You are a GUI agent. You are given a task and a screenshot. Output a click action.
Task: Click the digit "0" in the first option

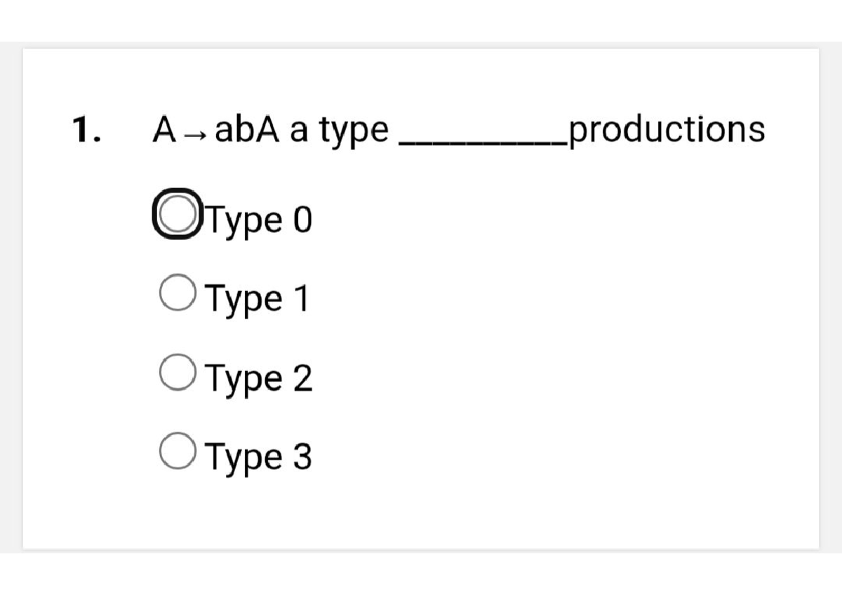pyautogui.click(x=302, y=222)
